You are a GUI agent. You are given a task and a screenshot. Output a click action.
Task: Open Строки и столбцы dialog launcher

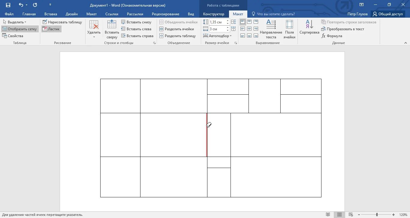pos(155,43)
